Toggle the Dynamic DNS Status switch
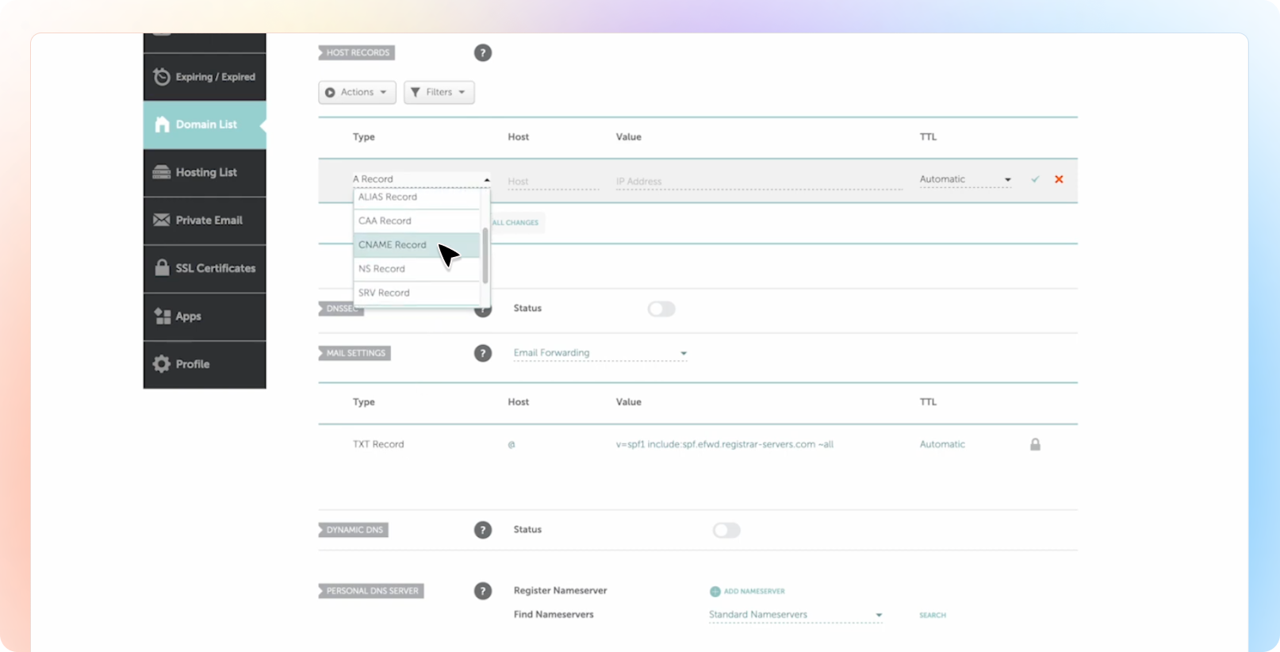 [x=726, y=530]
